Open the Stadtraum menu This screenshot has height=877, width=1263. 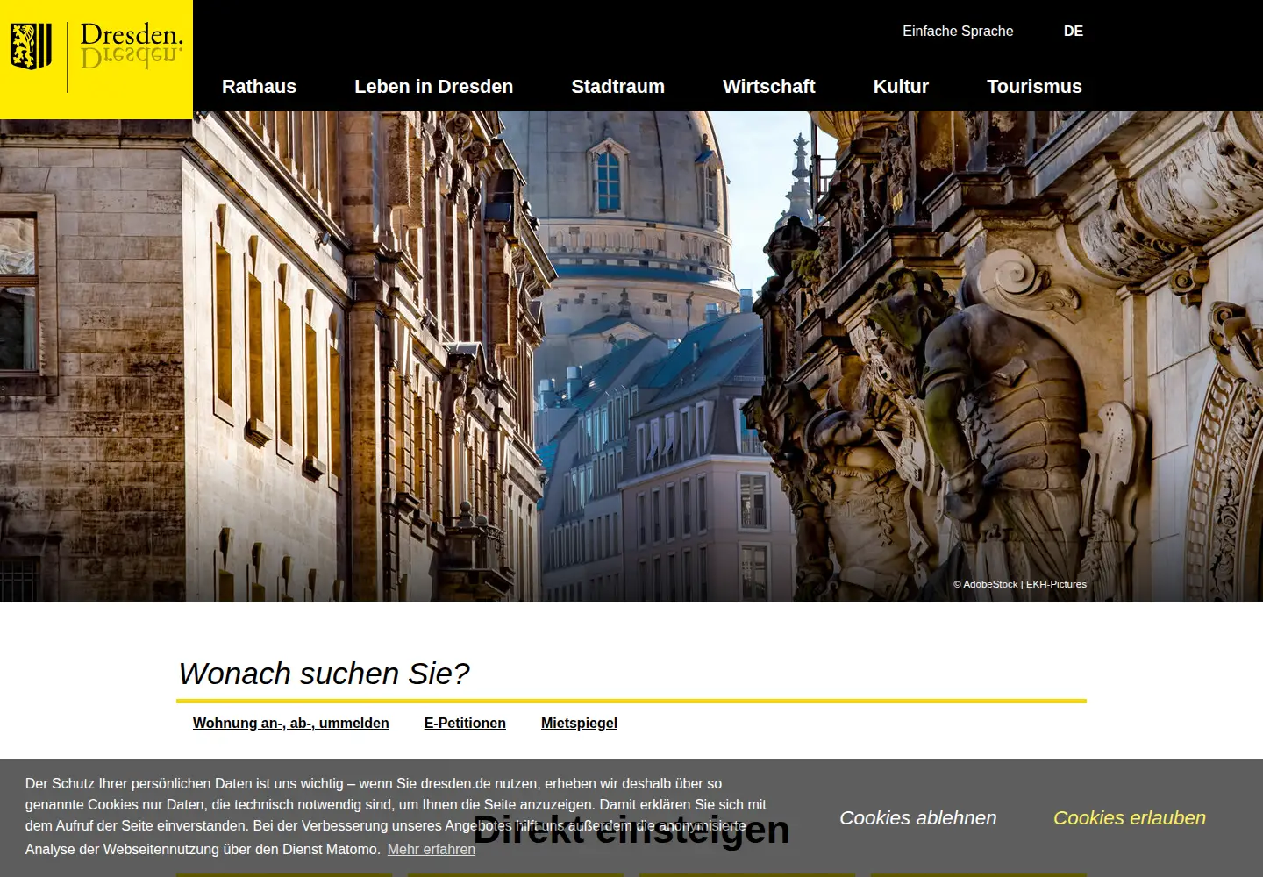click(617, 87)
